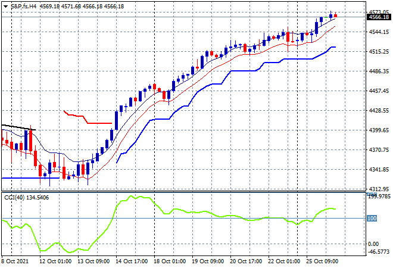Click the black trendline near 4399.65 level
Screen dimensions: 393x268
(x=19, y=127)
